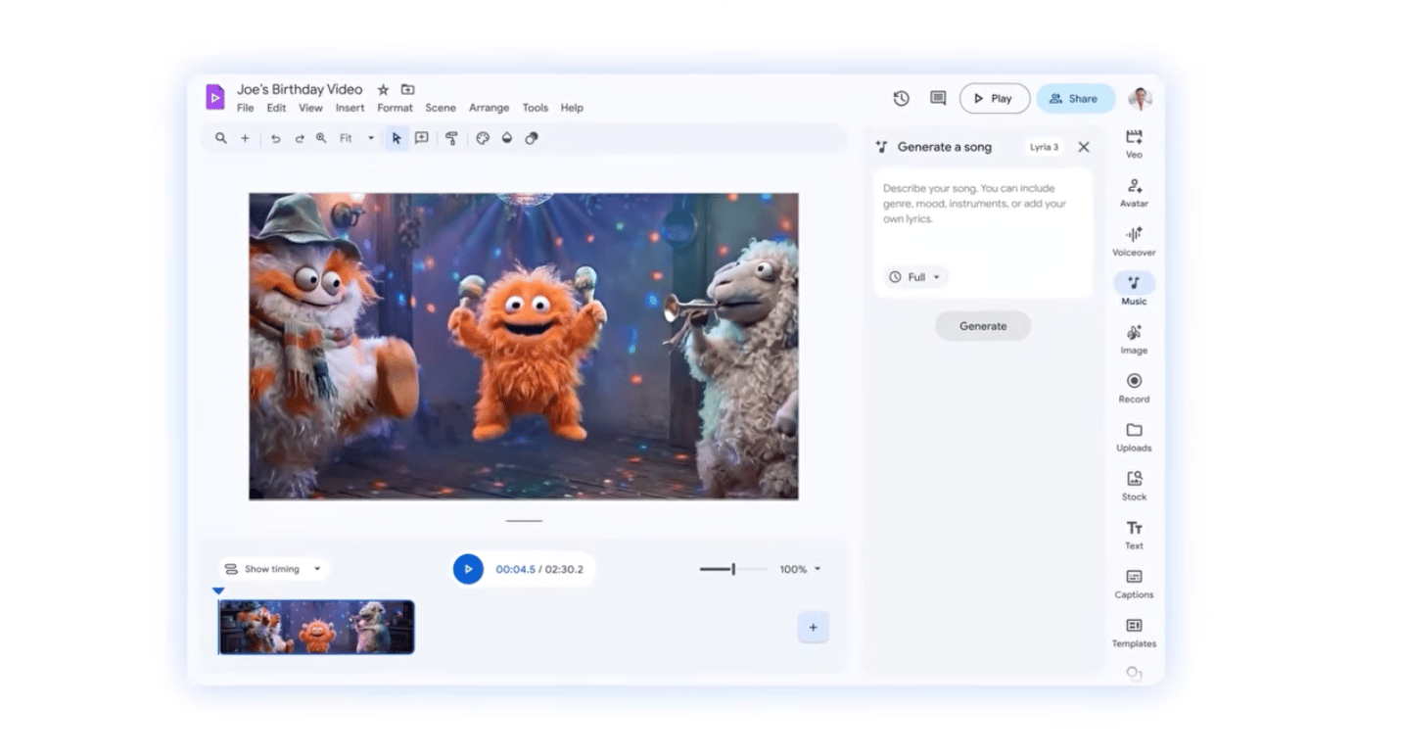The height and width of the screenshot is (756, 1402).
Task: Open version history clock icon
Action: [x=901, y=98]
